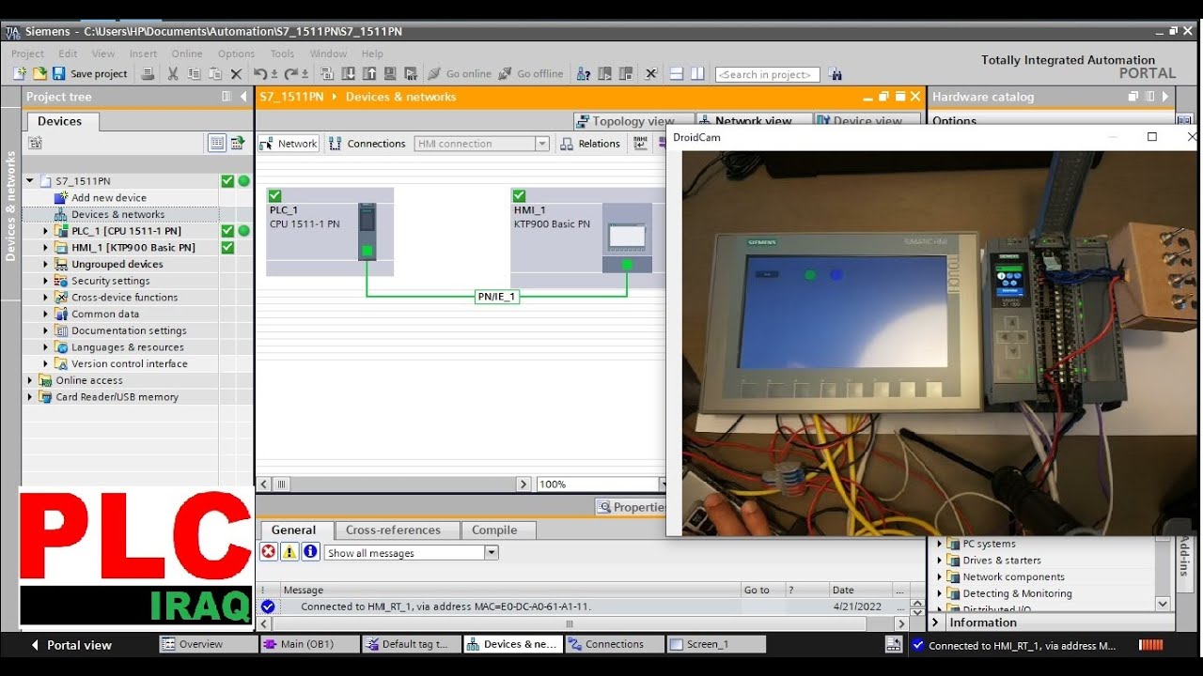Click the Download to device icon
This screenshot has width=1203, height=676.
(349, 73)
